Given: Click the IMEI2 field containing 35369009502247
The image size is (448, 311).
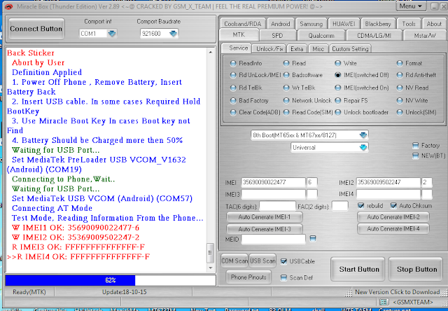Looking at the screenshot, I should click(388, 182).
